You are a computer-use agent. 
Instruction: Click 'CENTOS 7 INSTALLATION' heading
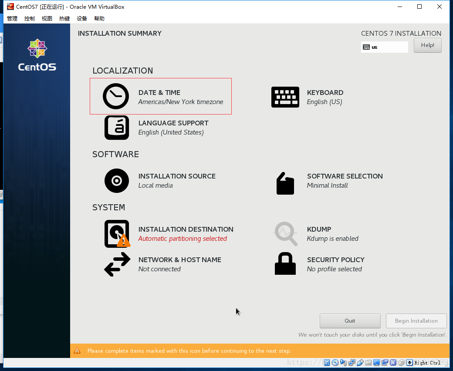coord(401,34)
